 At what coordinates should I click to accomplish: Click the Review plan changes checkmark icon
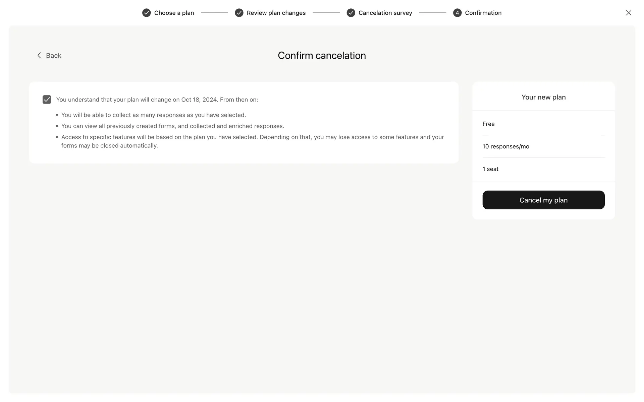point(239,13)
